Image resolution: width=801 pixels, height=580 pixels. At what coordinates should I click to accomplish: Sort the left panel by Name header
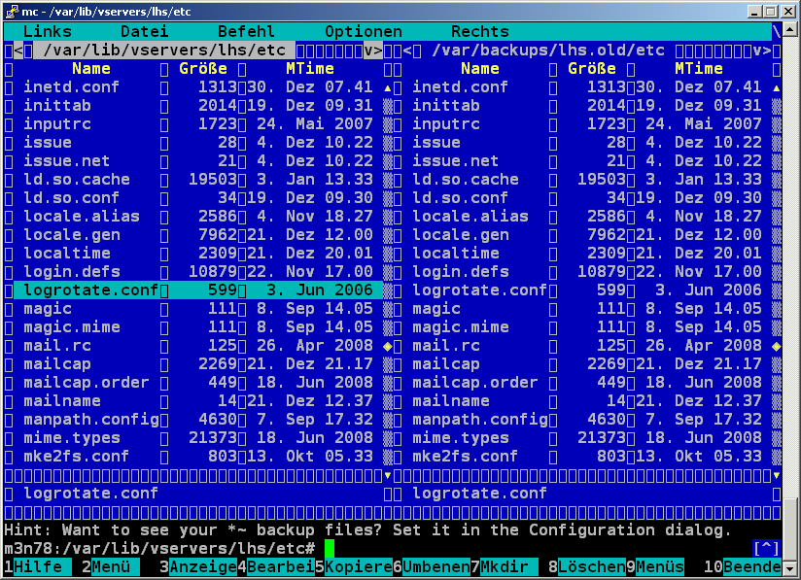tap(90, 69)
